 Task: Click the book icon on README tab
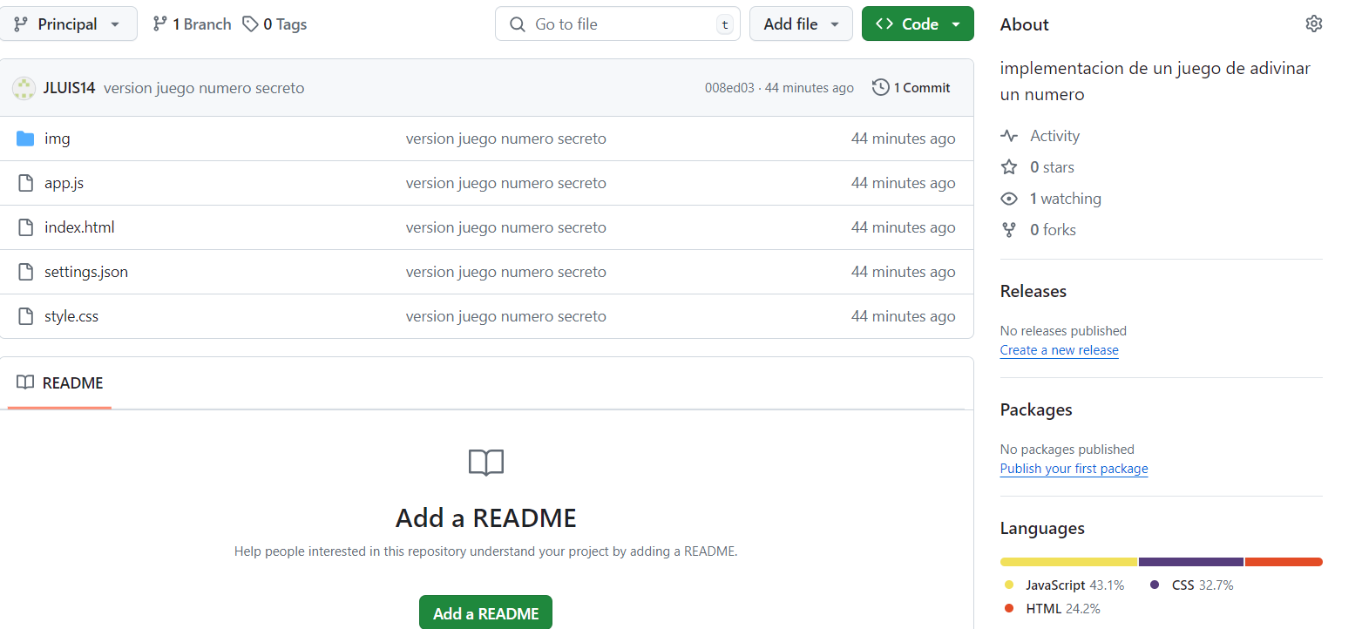[x=25, y=382]
